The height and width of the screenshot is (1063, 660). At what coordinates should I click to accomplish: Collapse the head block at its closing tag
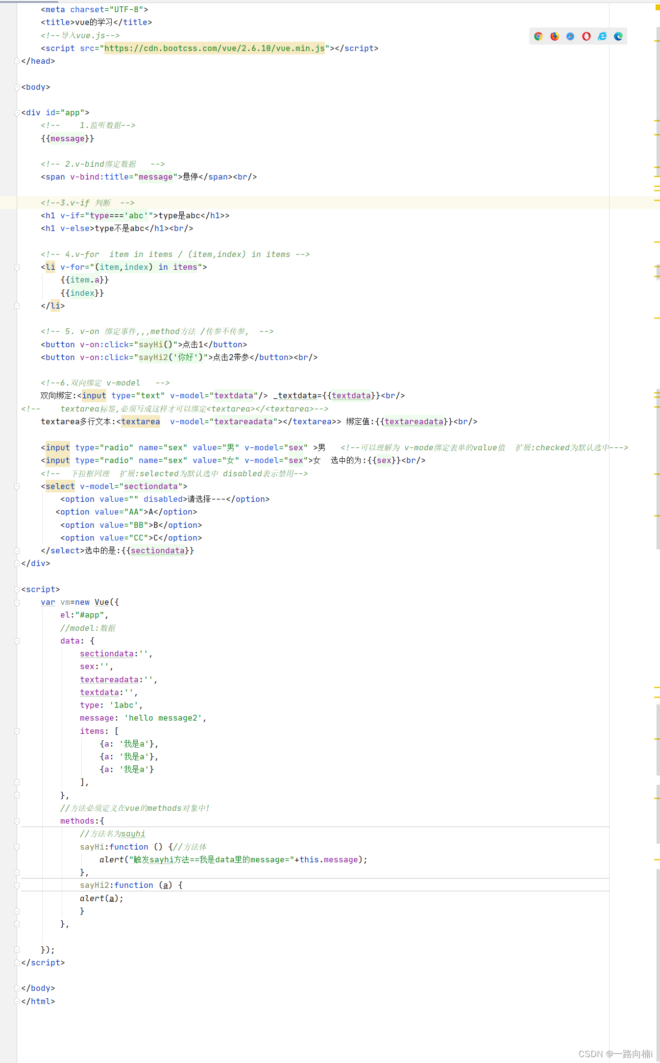pos(17,61)
